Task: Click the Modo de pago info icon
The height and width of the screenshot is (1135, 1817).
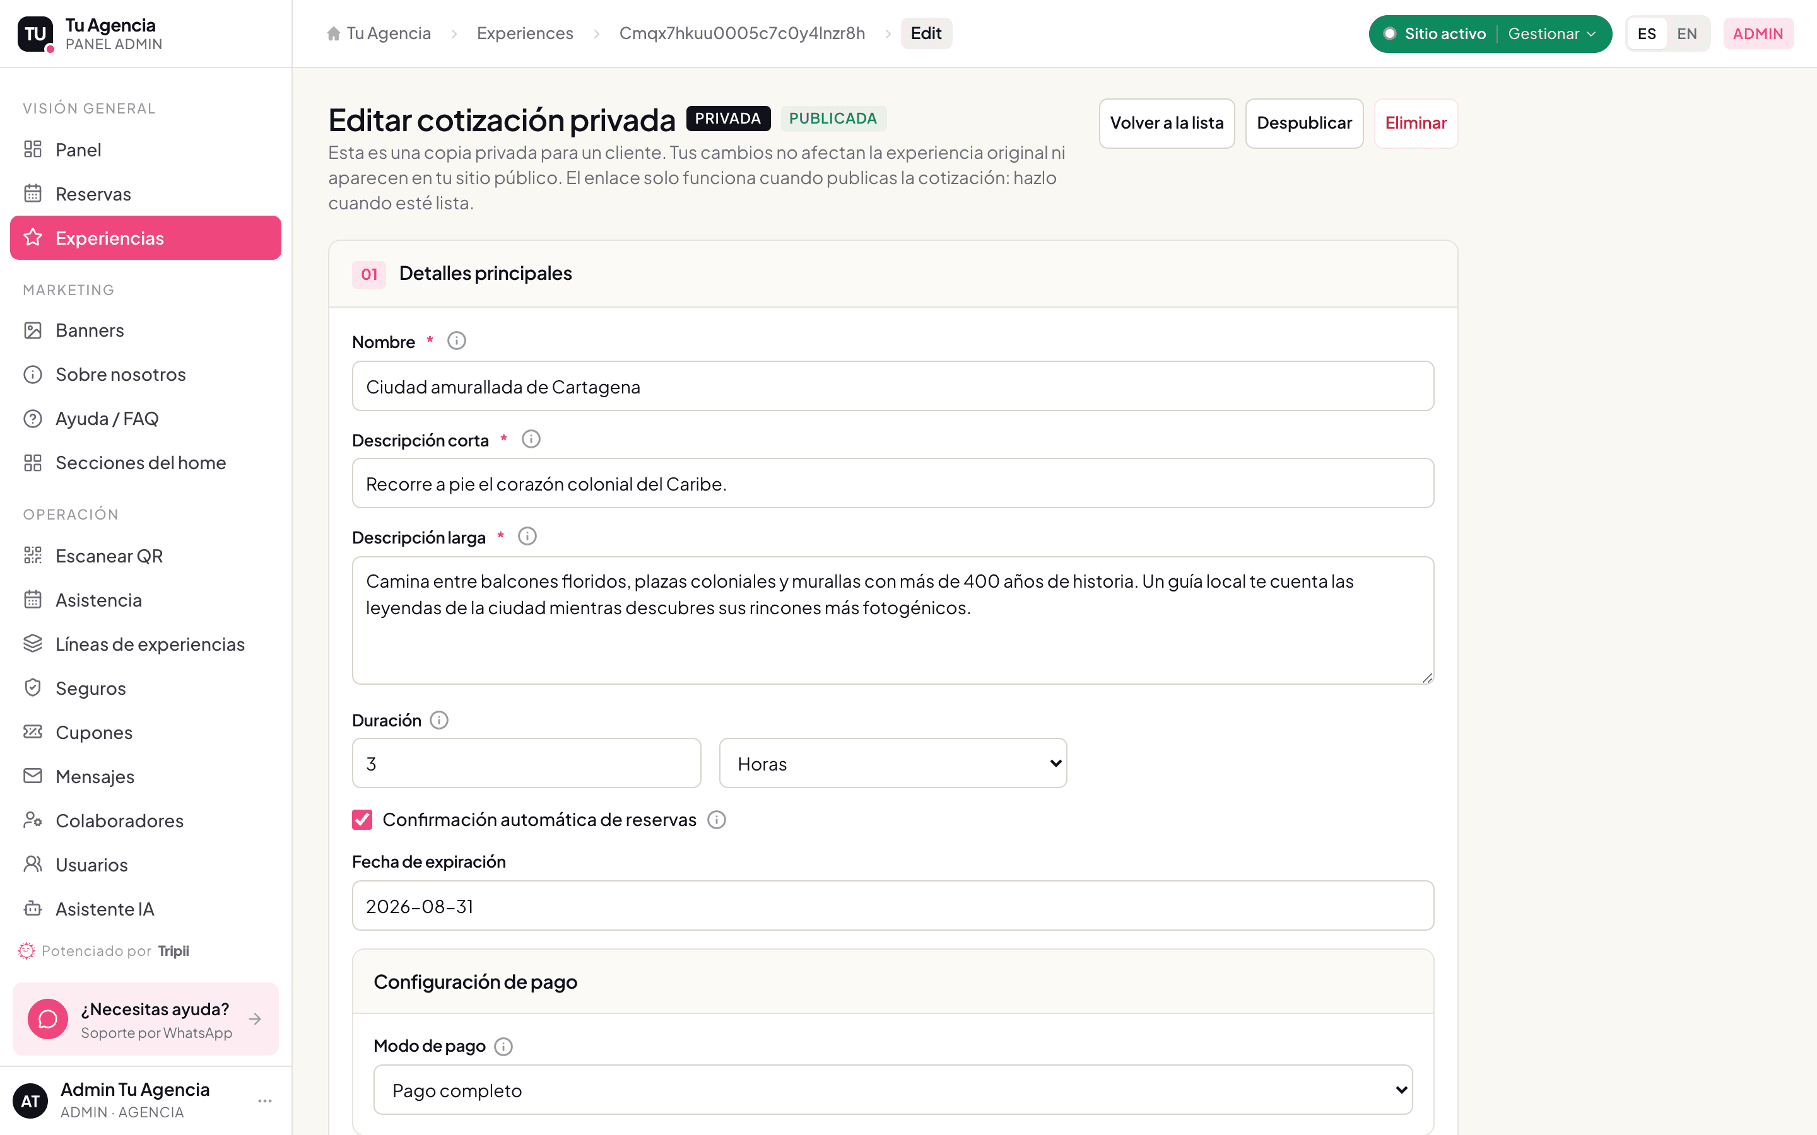Action: click(504, 1047)
